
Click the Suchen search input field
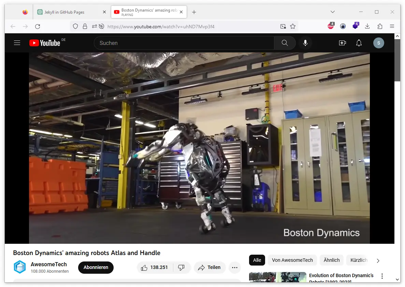click(184, 43)
